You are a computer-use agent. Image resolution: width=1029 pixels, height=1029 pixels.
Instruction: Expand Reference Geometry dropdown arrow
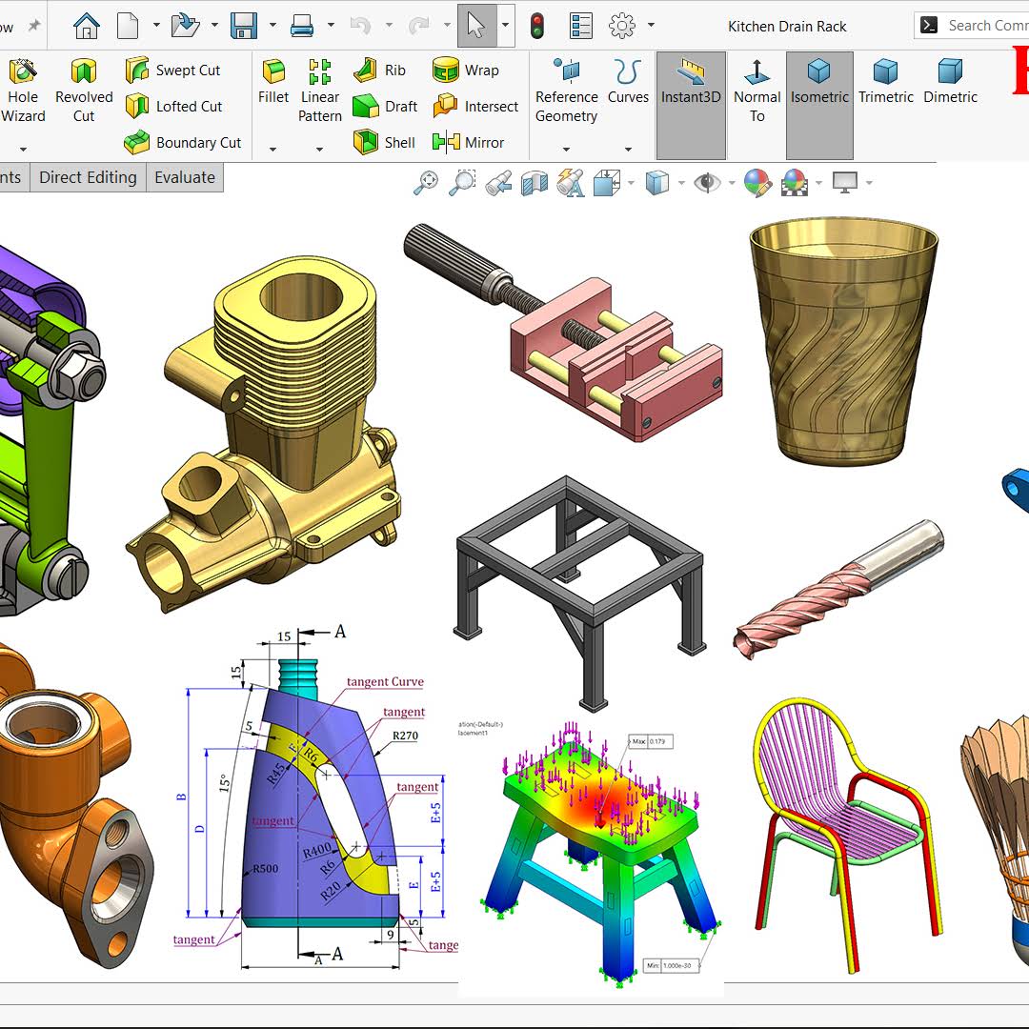(x=566, y=150)
